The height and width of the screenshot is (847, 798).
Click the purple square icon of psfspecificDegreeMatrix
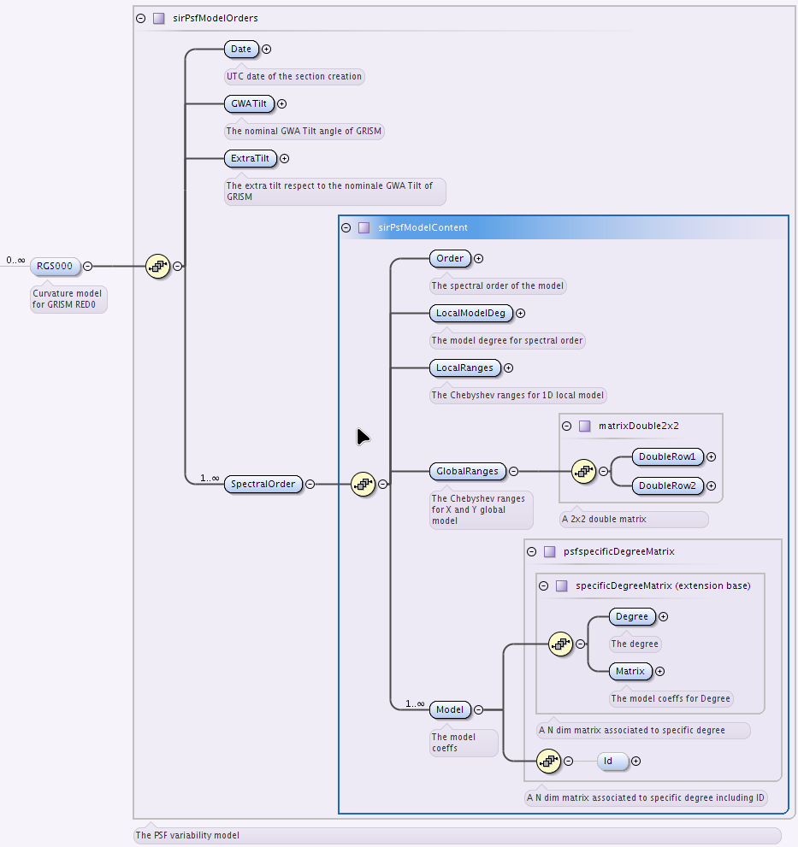550,551
